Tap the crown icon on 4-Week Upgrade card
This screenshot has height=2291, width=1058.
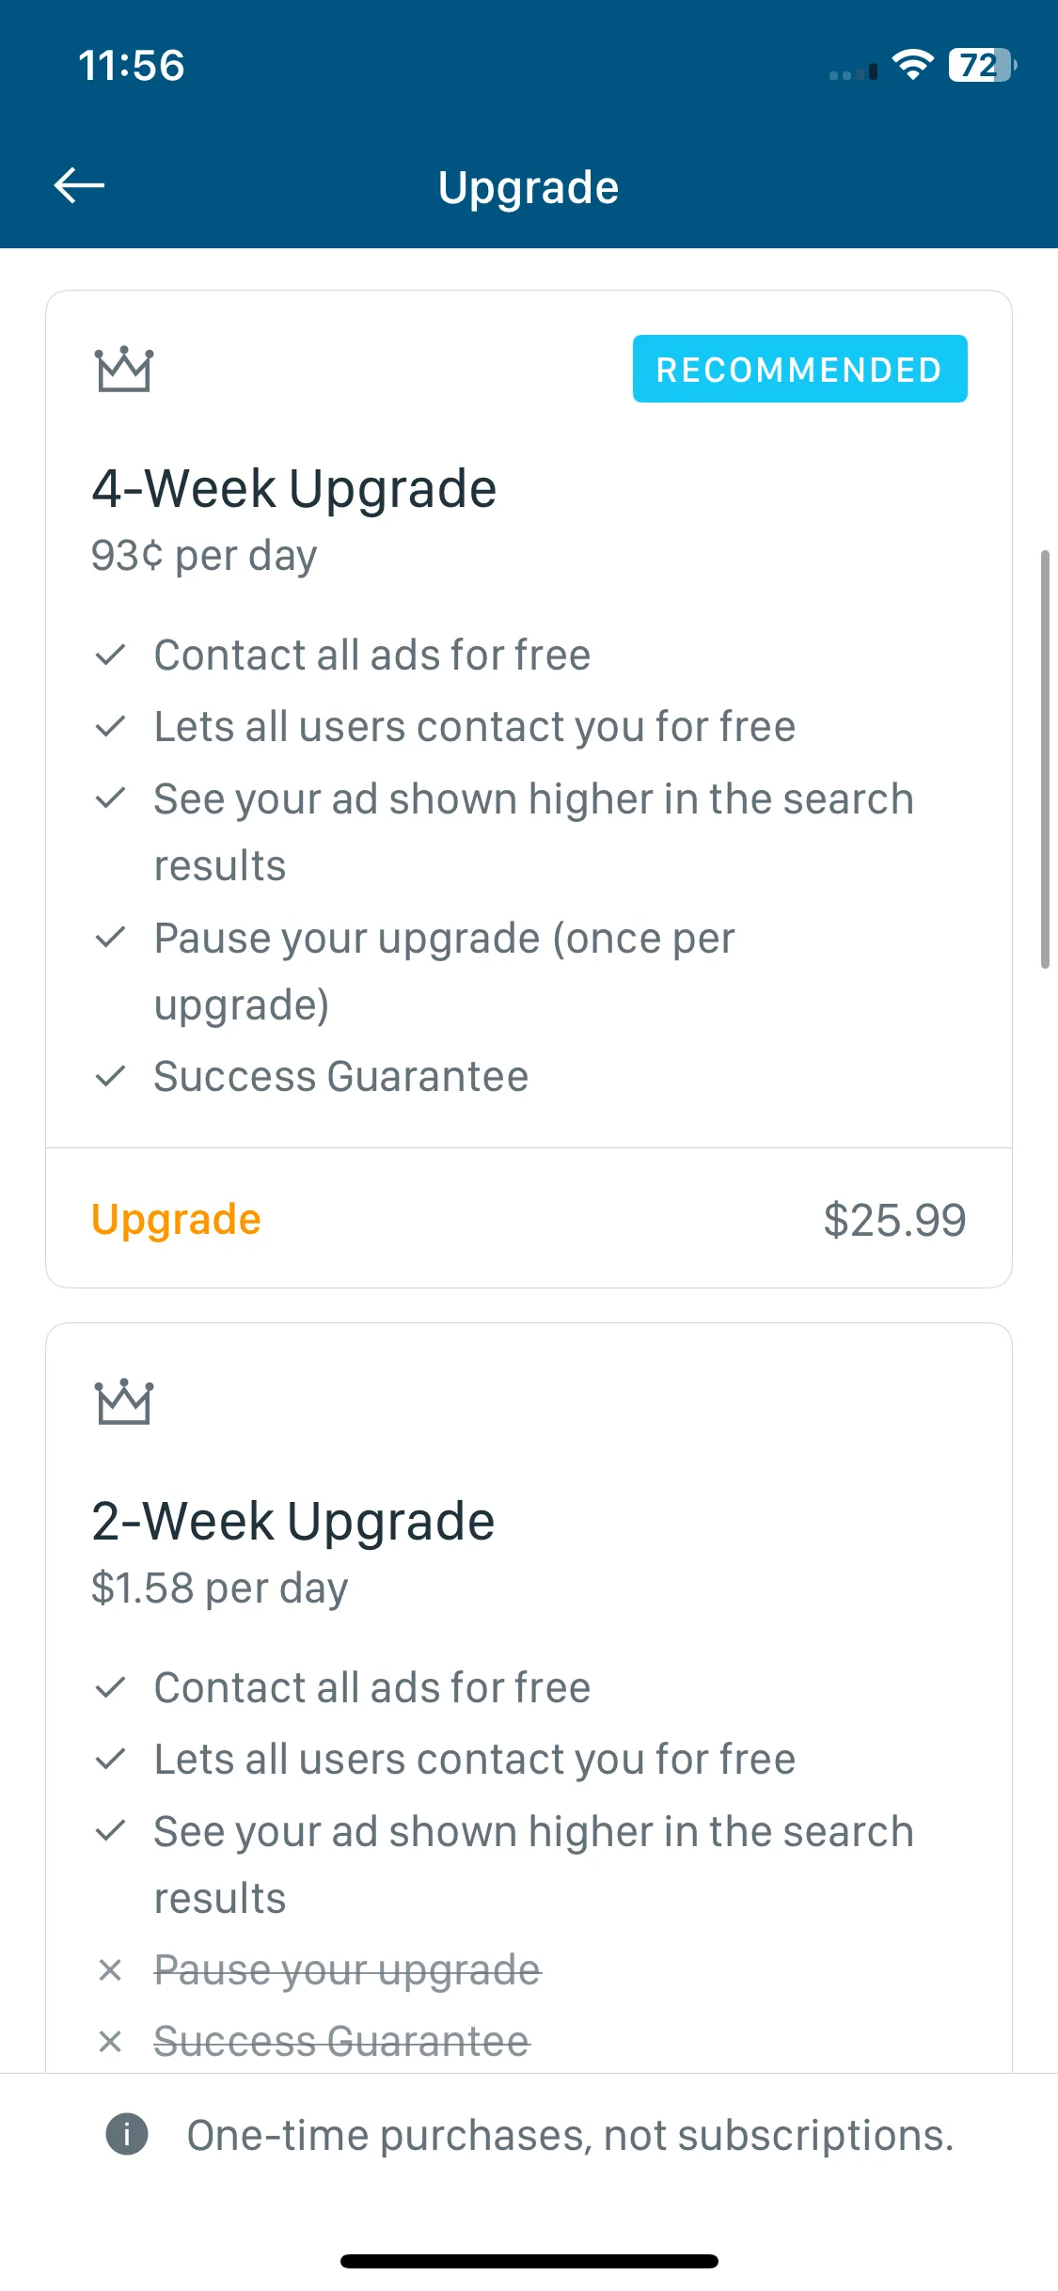[124, 370]
